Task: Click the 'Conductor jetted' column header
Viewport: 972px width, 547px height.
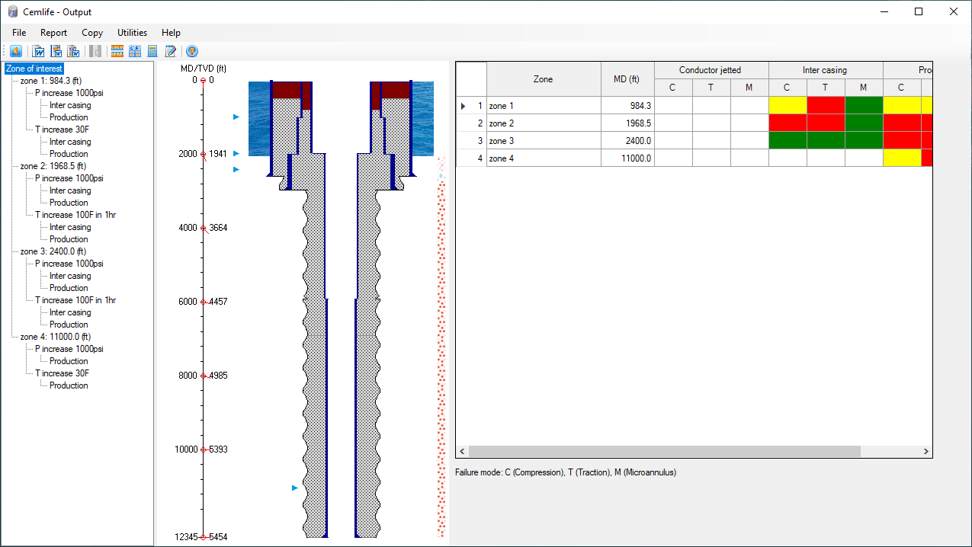Action: (x=710, y=70)
